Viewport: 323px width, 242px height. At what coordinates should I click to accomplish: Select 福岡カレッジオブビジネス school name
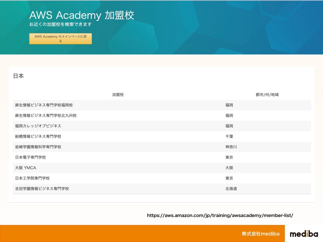[x=38, y=126]
